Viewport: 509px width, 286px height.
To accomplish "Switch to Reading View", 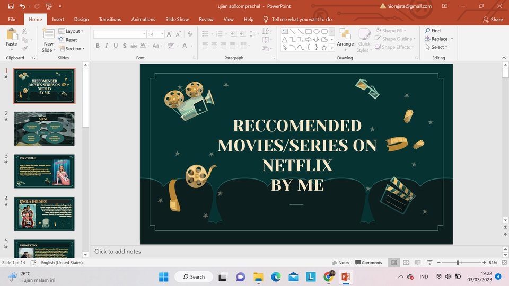I will point(418,263).
